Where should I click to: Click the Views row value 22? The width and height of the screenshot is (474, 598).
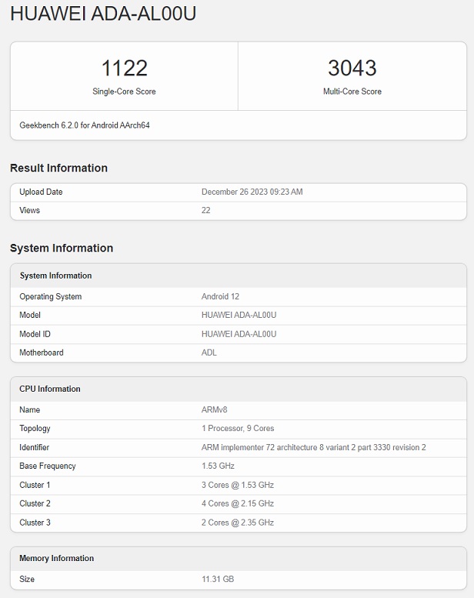click(x=206, y=210)
